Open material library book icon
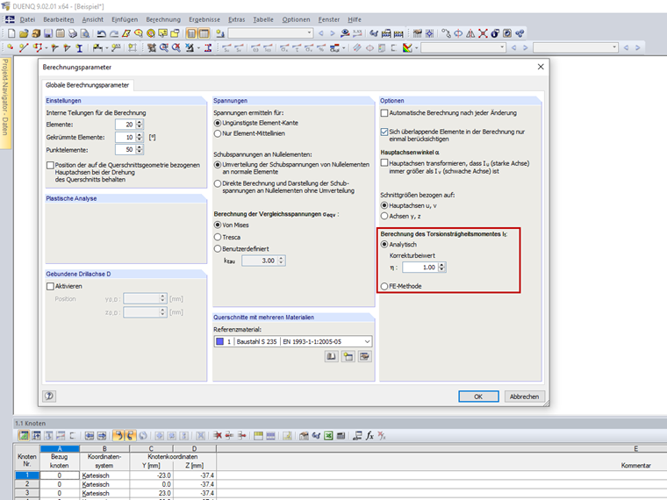The height and width of the screenshot is (500, 667). click(x=332, y=356)
